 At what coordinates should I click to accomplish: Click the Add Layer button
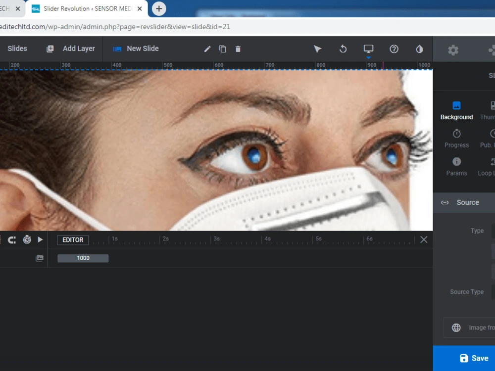pyautogui.click(x=71, y=48)
